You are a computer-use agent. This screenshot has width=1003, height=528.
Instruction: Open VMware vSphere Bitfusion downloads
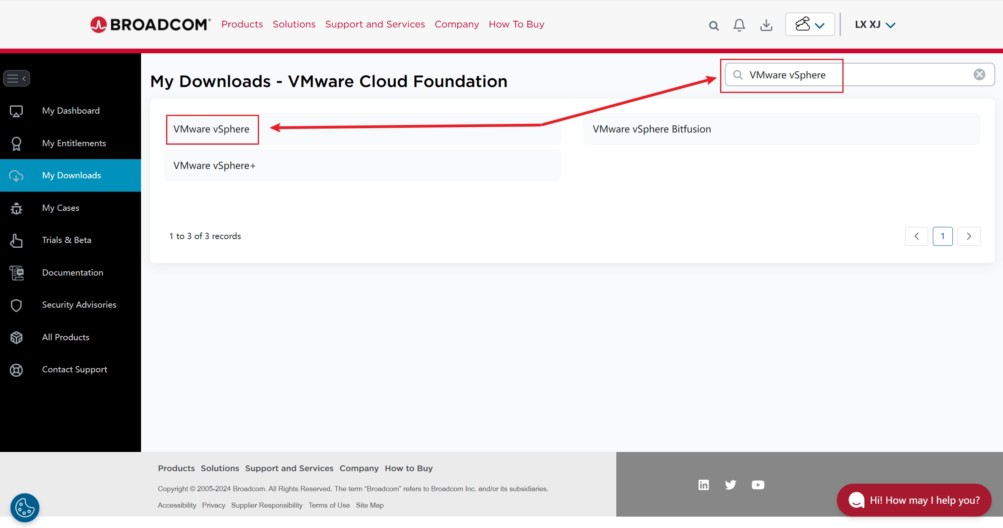click(x=652, y=129)
